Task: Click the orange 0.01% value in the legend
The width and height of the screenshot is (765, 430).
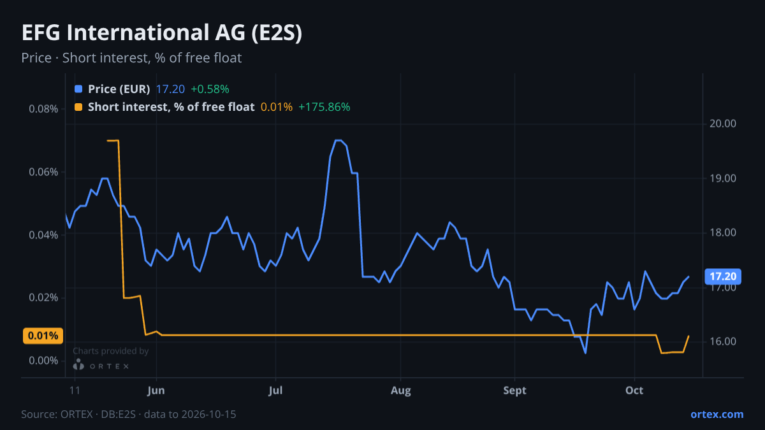Action: point(277,107)
